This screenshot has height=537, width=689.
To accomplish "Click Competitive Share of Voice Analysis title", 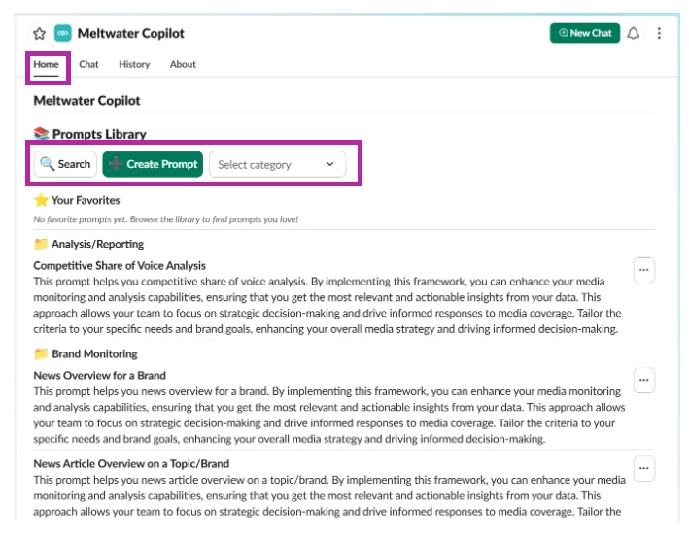I will coord(120,266).
